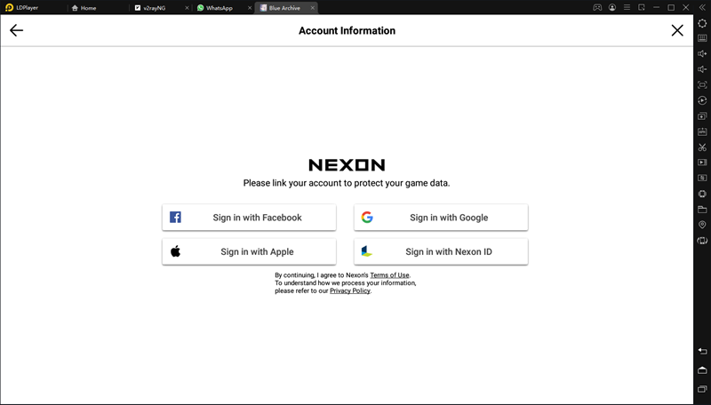Close the Account Information dialog with X
This screenshot has width=711, height=405.
tap(677, 30)
